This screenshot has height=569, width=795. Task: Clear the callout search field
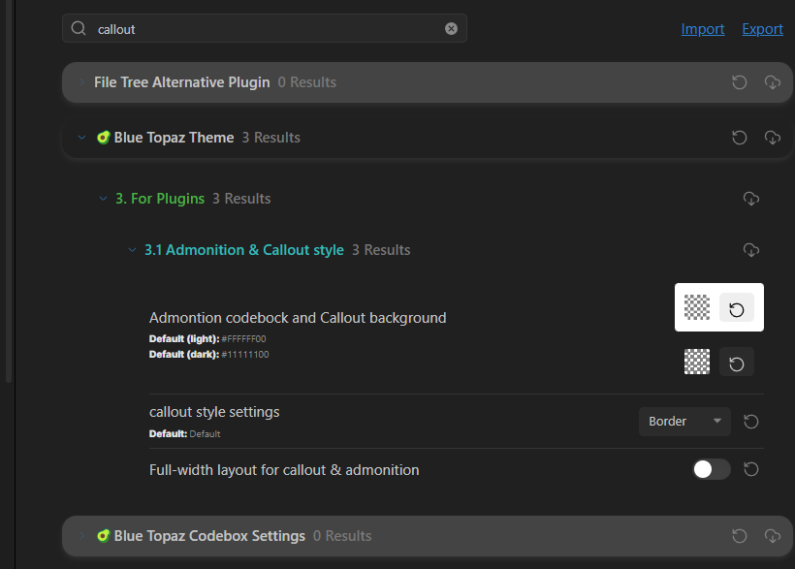tap(451, 29)
